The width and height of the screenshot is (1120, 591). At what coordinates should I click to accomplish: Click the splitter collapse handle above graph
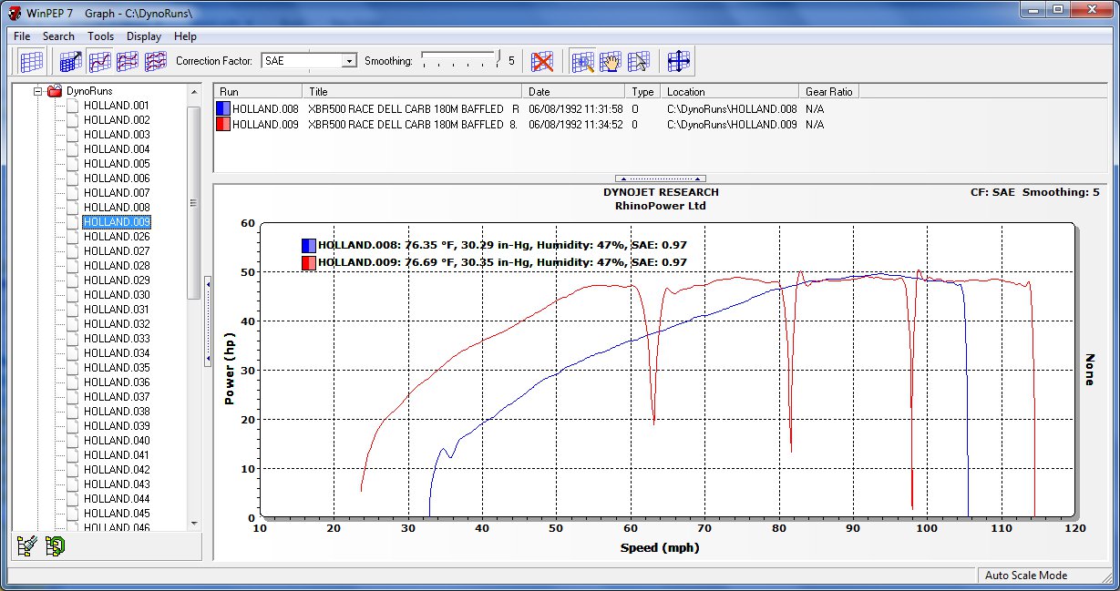click(660, 178)
